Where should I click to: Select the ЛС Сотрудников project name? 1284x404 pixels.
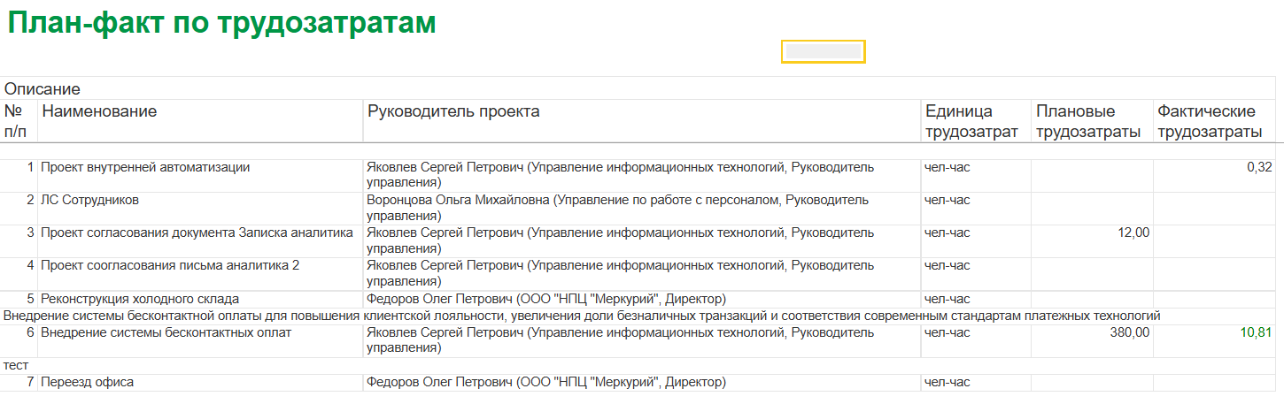click(90, 200)
